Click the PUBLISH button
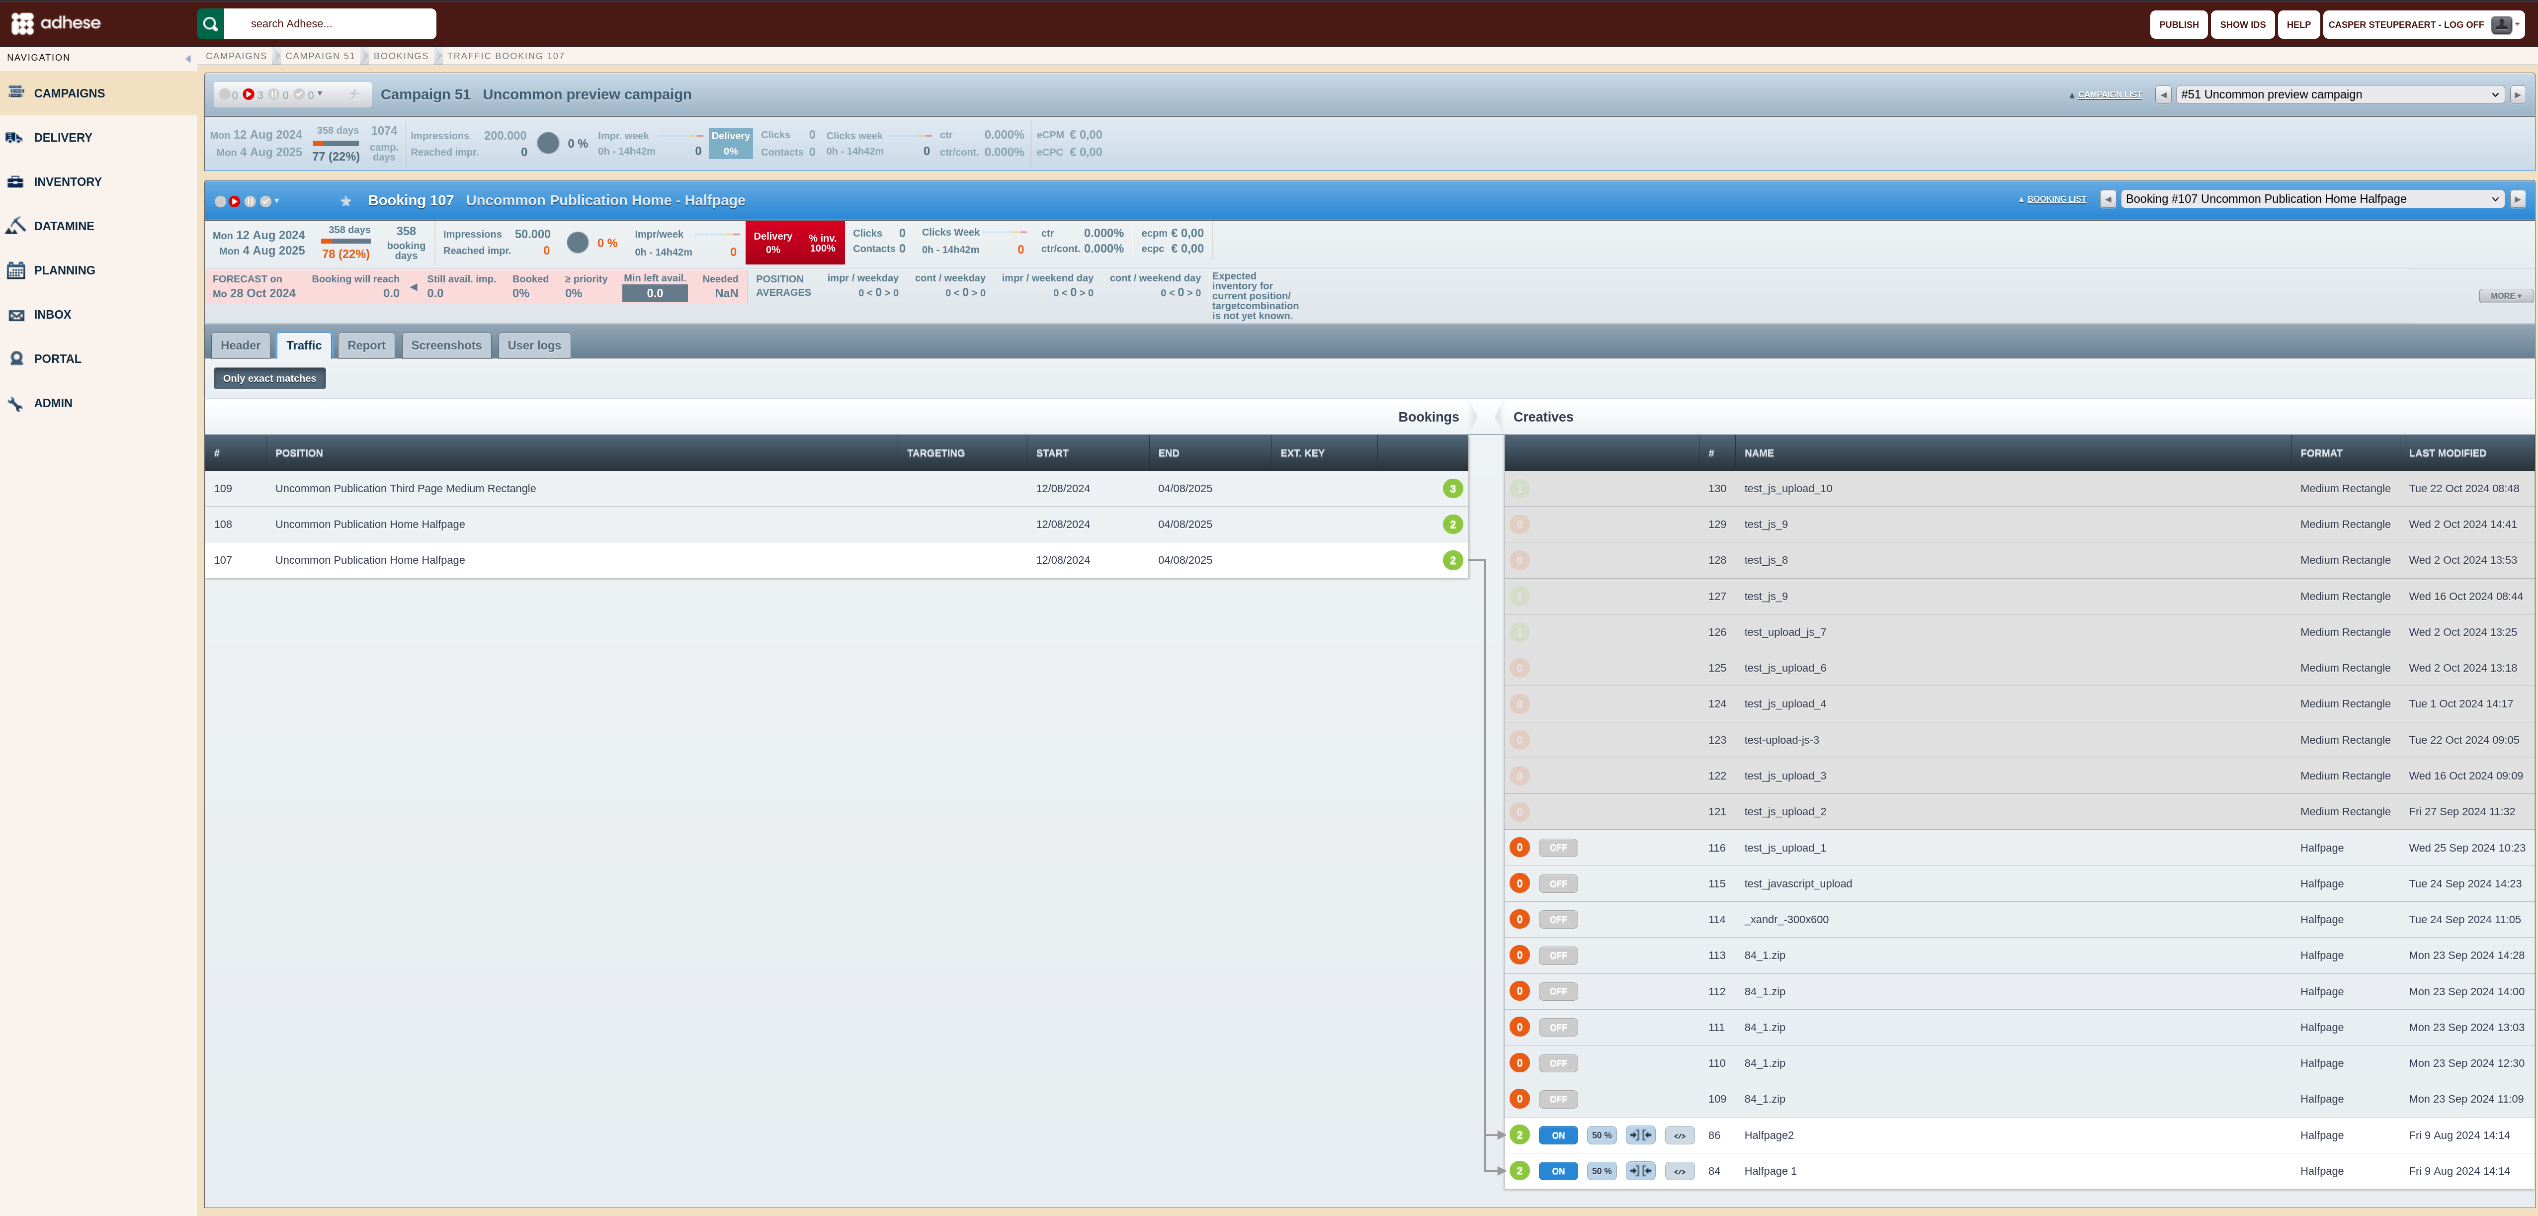 [x=2179, y=25]
